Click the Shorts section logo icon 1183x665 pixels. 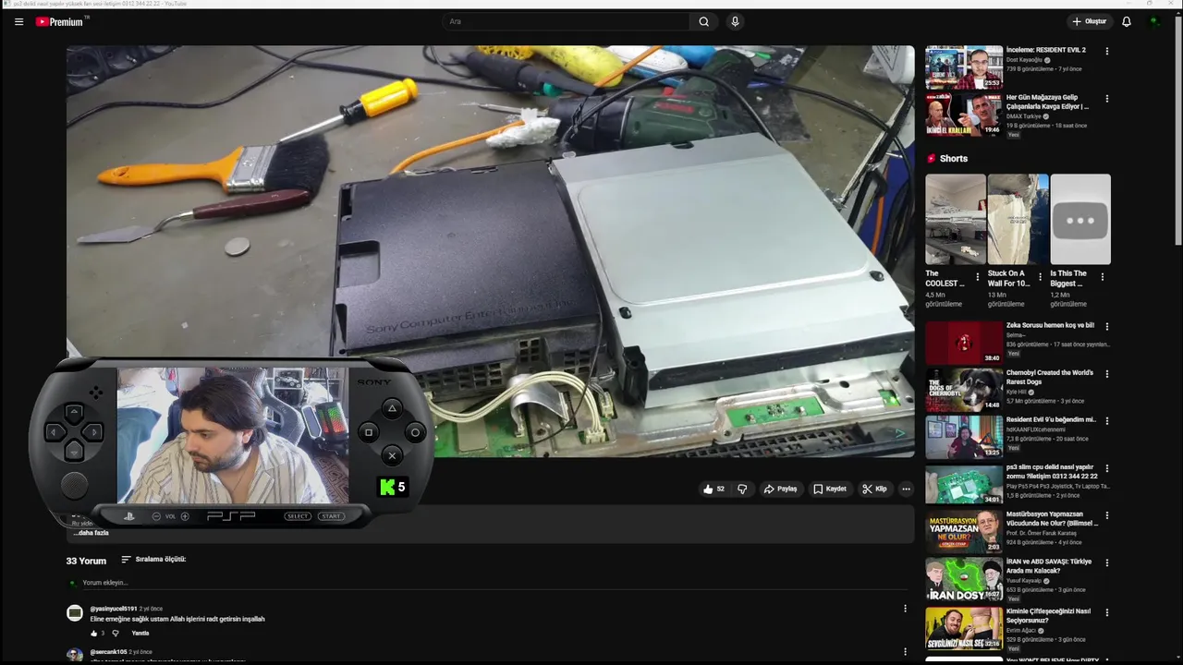(931, 158)
